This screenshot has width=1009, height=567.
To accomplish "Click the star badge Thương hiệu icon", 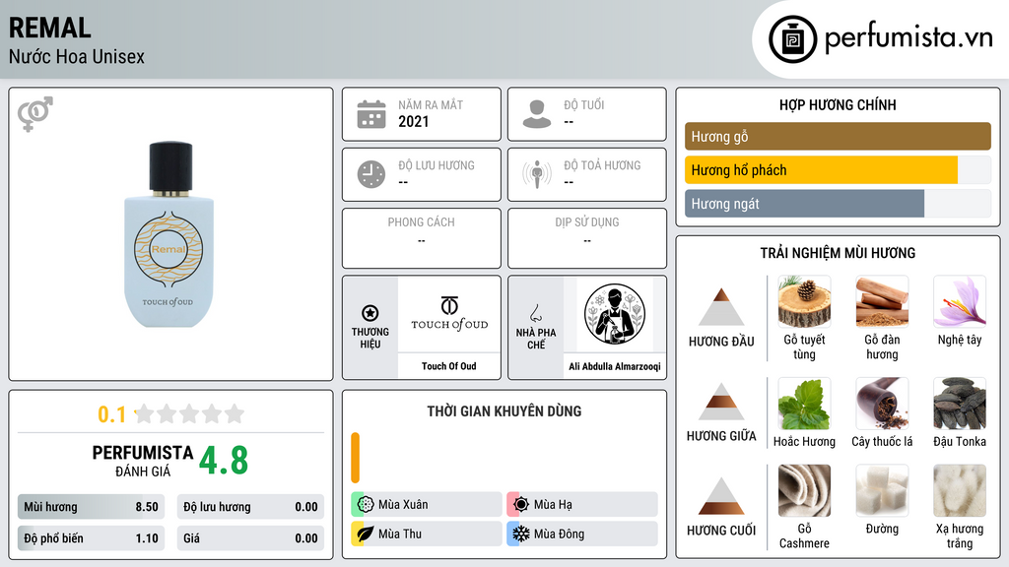I will (370, 314).
